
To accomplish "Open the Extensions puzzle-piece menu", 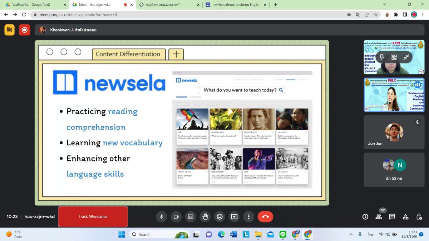I will pyautogui.click(x=396, y=15).
